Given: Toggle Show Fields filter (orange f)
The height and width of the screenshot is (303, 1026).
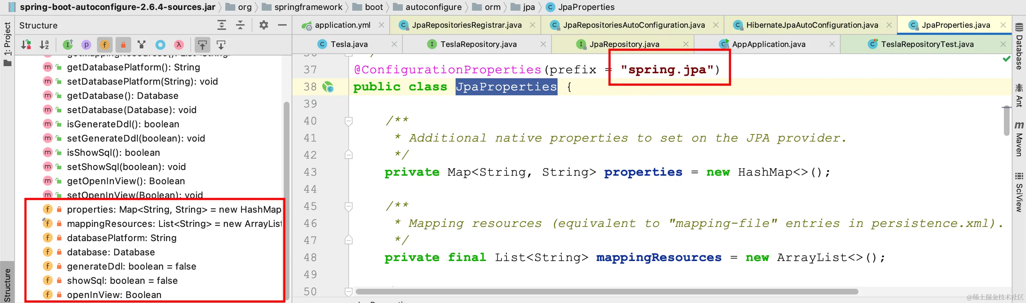Looking at the screenshot, I should click(x=105, y=45).
